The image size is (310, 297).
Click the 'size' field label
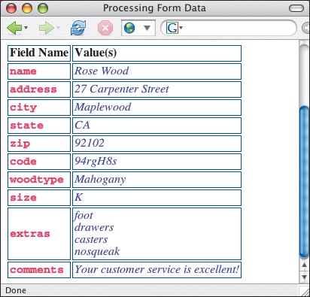(x=23, y=198)
